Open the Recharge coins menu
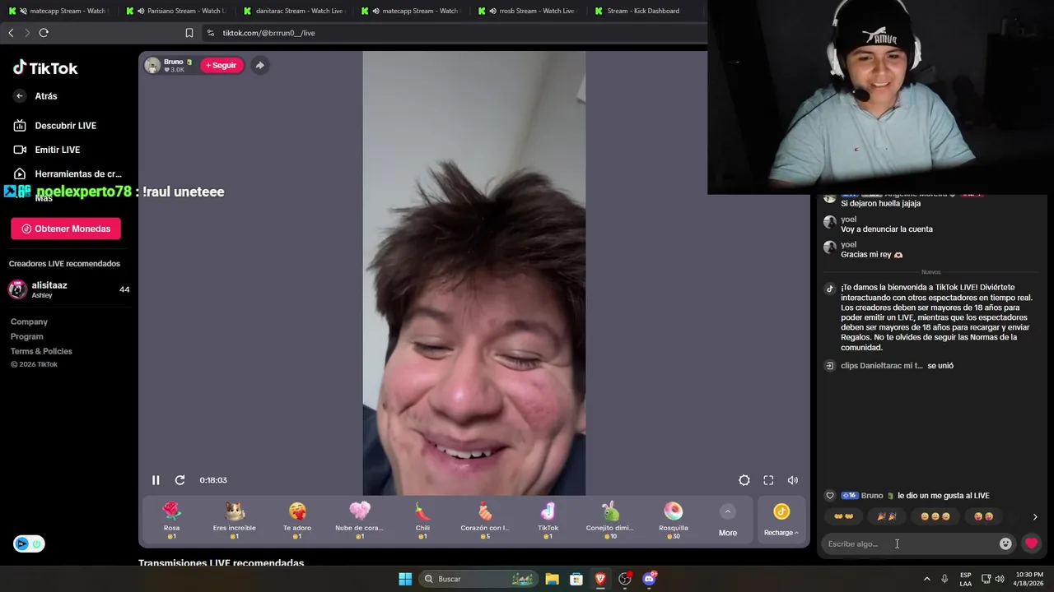 [x=781, y=520]
